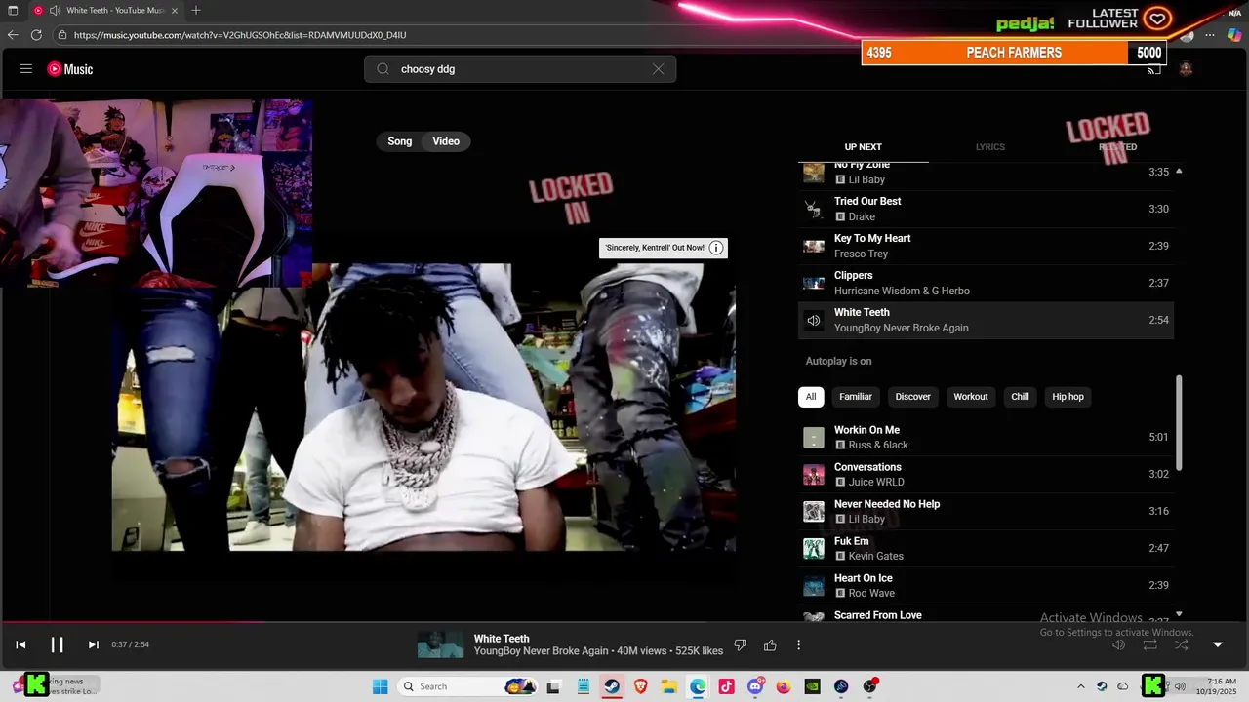Screen dimensions: 1249x702
Task: Open a new browser tab
Action: (x=196, y=10)
